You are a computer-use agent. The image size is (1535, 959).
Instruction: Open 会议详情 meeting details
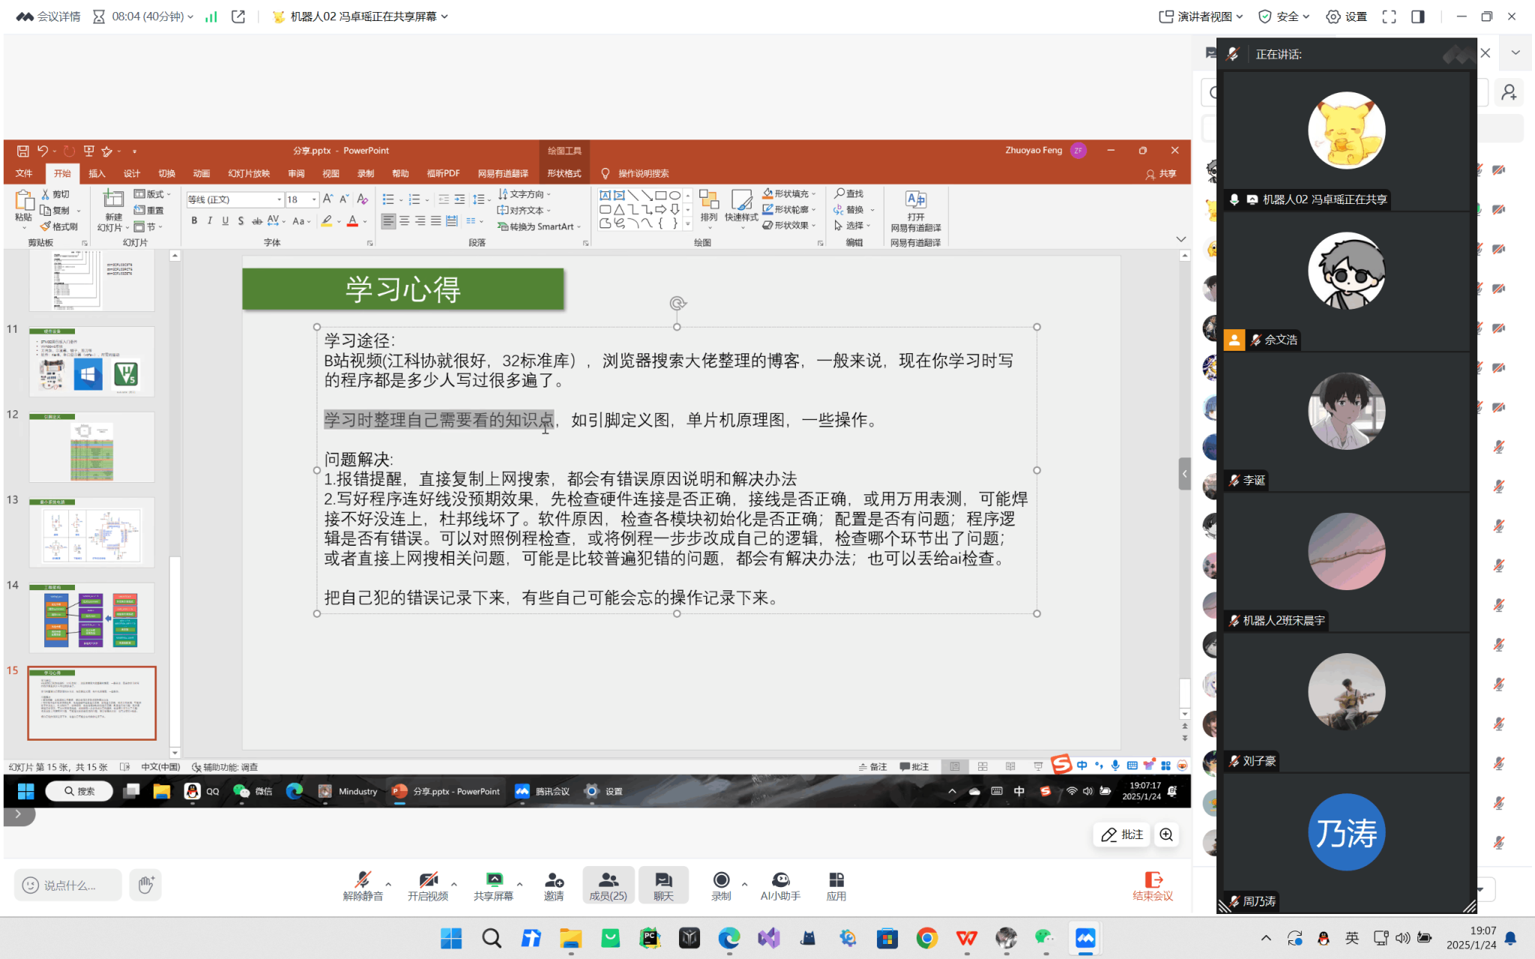tap(49, 16)
